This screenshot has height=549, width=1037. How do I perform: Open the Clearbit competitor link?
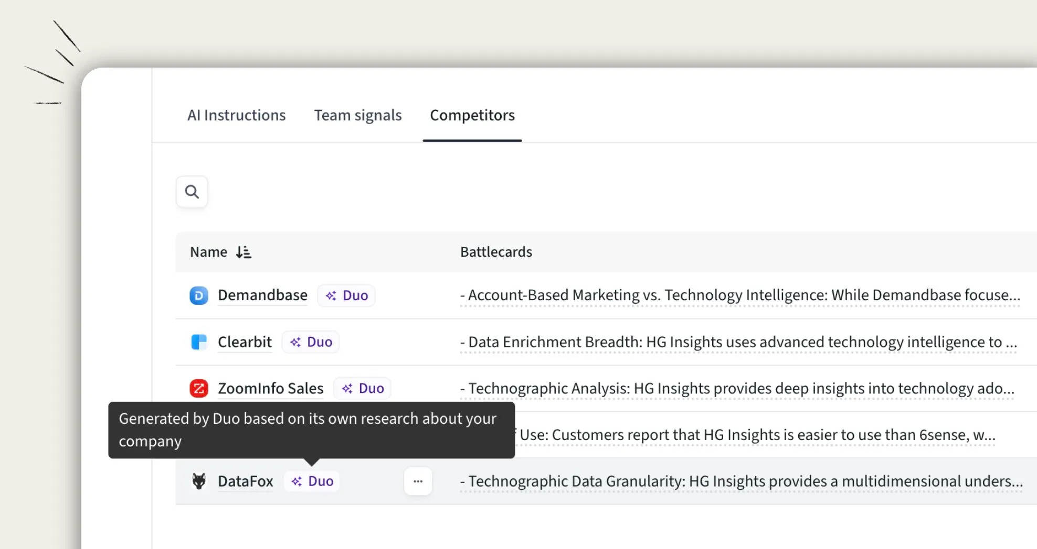(245, 342)
